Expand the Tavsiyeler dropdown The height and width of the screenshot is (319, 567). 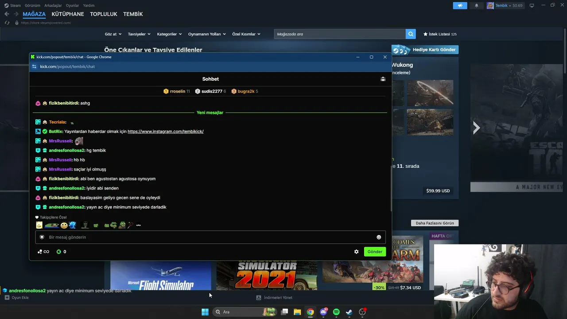[x=139, y=34]
